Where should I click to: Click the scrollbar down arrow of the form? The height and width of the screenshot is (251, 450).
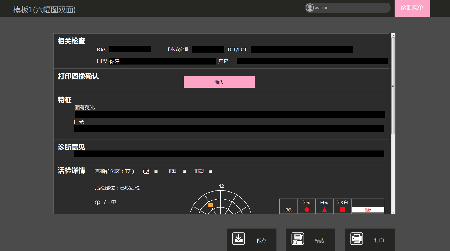point(393,212)
